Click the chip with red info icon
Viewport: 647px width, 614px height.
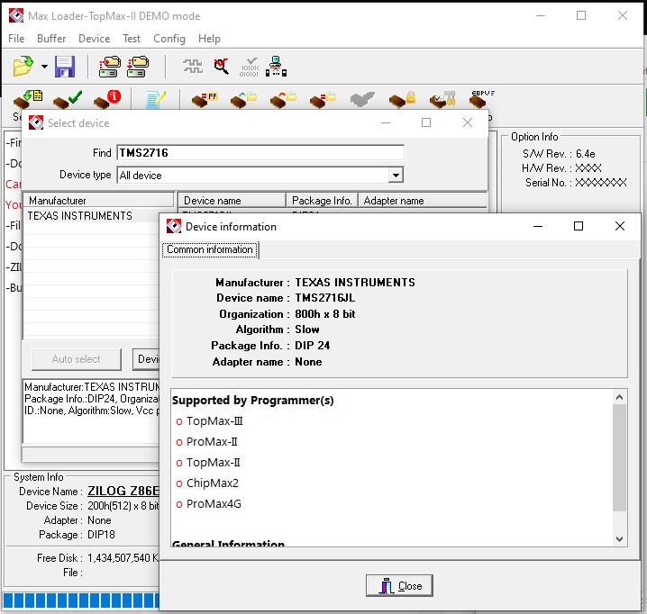tap(106, 100)
